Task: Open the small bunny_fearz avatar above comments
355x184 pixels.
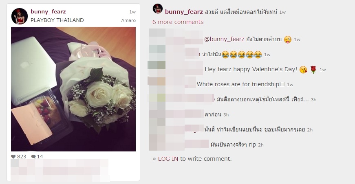Action: click(158, 9)
